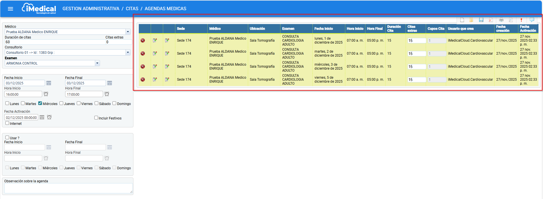Screen dimensions: 543x199
Task: Uncheck the Miércoles checkbox
Action: click(x=40, y=103)
